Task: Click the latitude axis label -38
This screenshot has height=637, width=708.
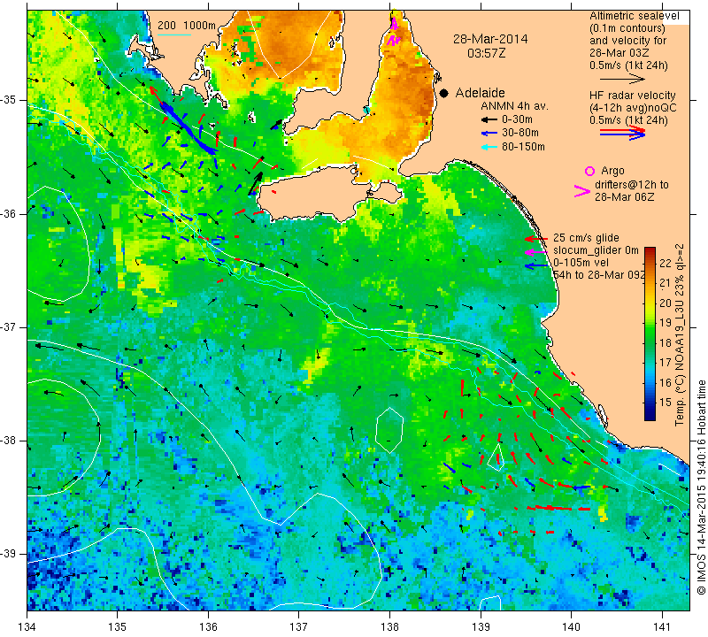Action: (9, 441)
